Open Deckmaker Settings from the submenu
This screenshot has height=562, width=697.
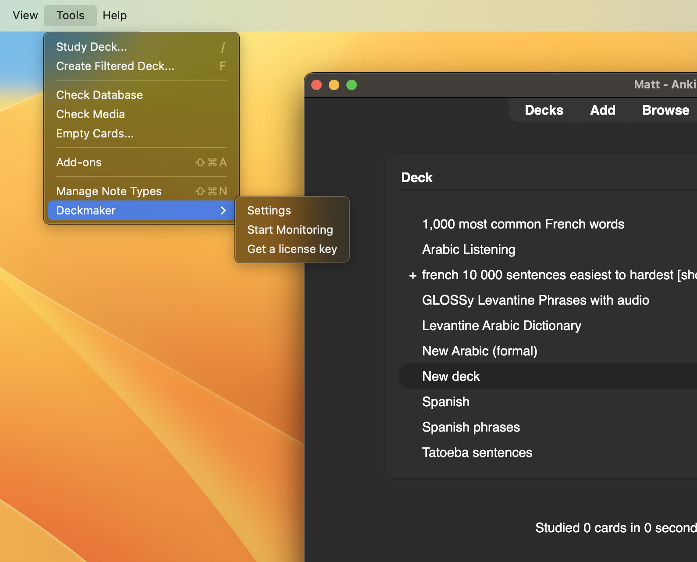pyautogui.click(x=269, y=211)
